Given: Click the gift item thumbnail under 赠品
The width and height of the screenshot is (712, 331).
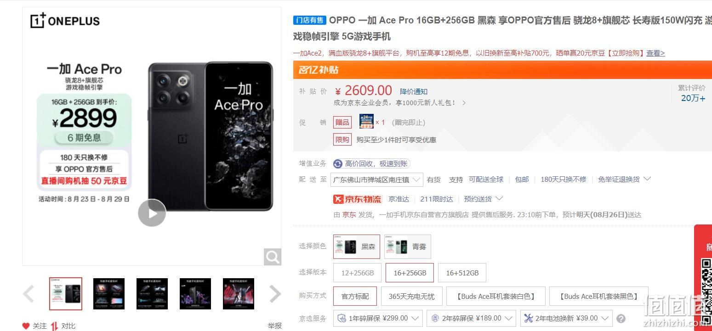Looking at the screenshot, I should coord(366,122).
